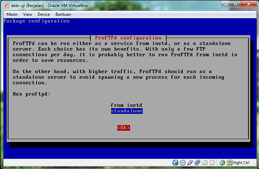Click the USB devices status icon

(190, 163)
